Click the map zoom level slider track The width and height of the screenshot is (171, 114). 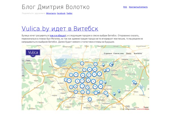click(23, 68)
